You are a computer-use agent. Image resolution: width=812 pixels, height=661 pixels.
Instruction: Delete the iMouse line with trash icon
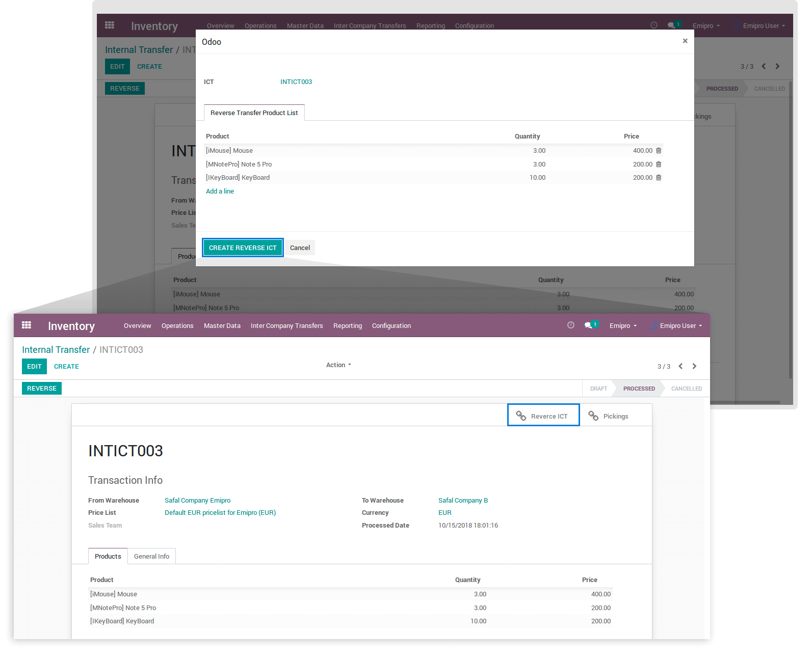(659, 151)
